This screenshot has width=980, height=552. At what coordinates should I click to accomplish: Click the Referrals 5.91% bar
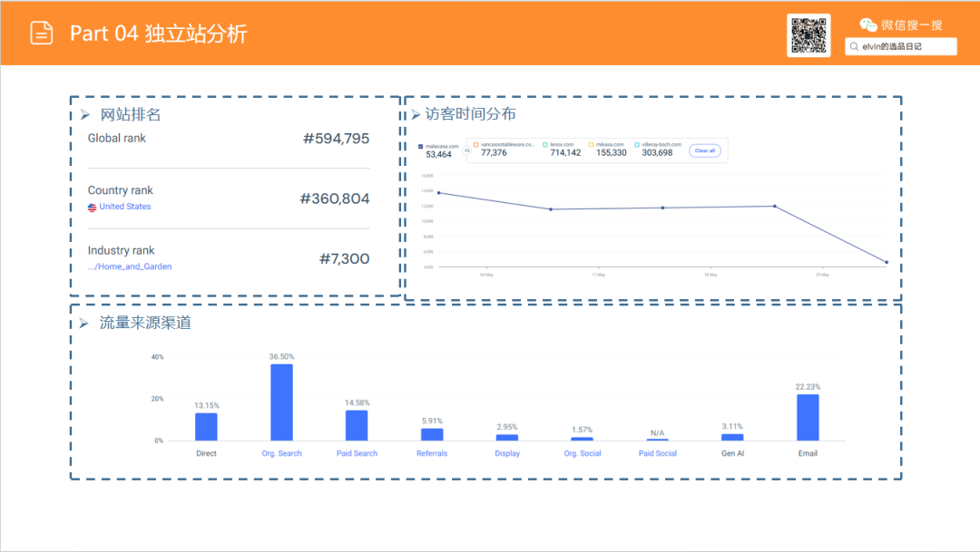pyautogui.click(x=432, y=434)
